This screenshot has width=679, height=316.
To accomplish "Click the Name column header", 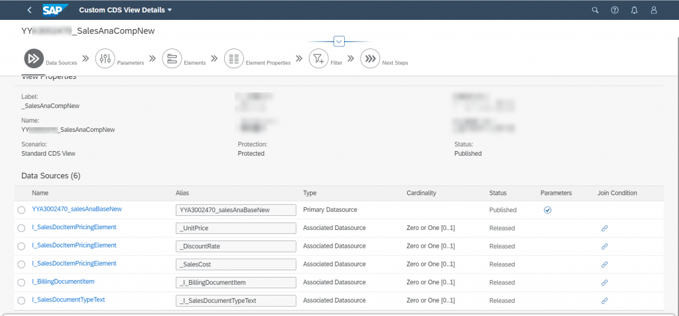I will (40, 193).
